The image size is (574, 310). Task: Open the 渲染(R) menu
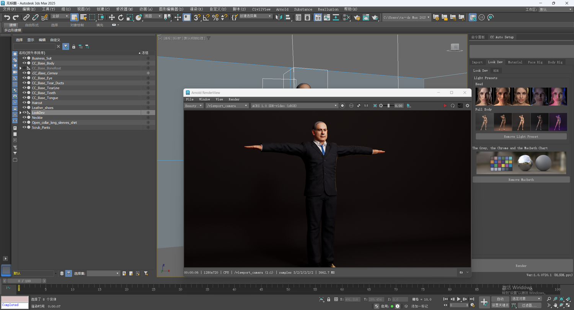(x=196, y=9)
